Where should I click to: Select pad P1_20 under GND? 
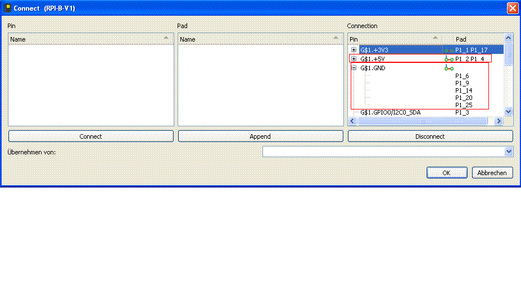pyautogui.click(x=464, y=98)
